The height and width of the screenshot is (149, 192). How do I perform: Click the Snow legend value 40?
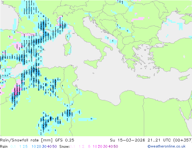pos(111,147)
